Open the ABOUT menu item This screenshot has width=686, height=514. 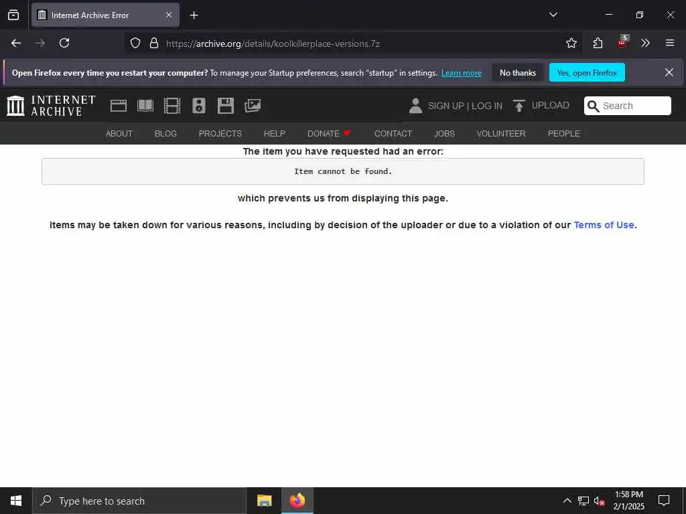coord(119,134)
